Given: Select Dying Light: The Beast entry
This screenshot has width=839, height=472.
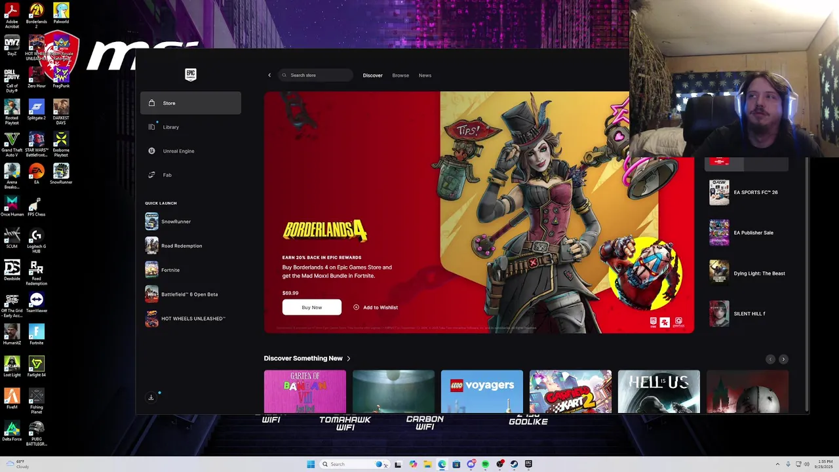Looking at the screenshot, I should tap(747, 273).
